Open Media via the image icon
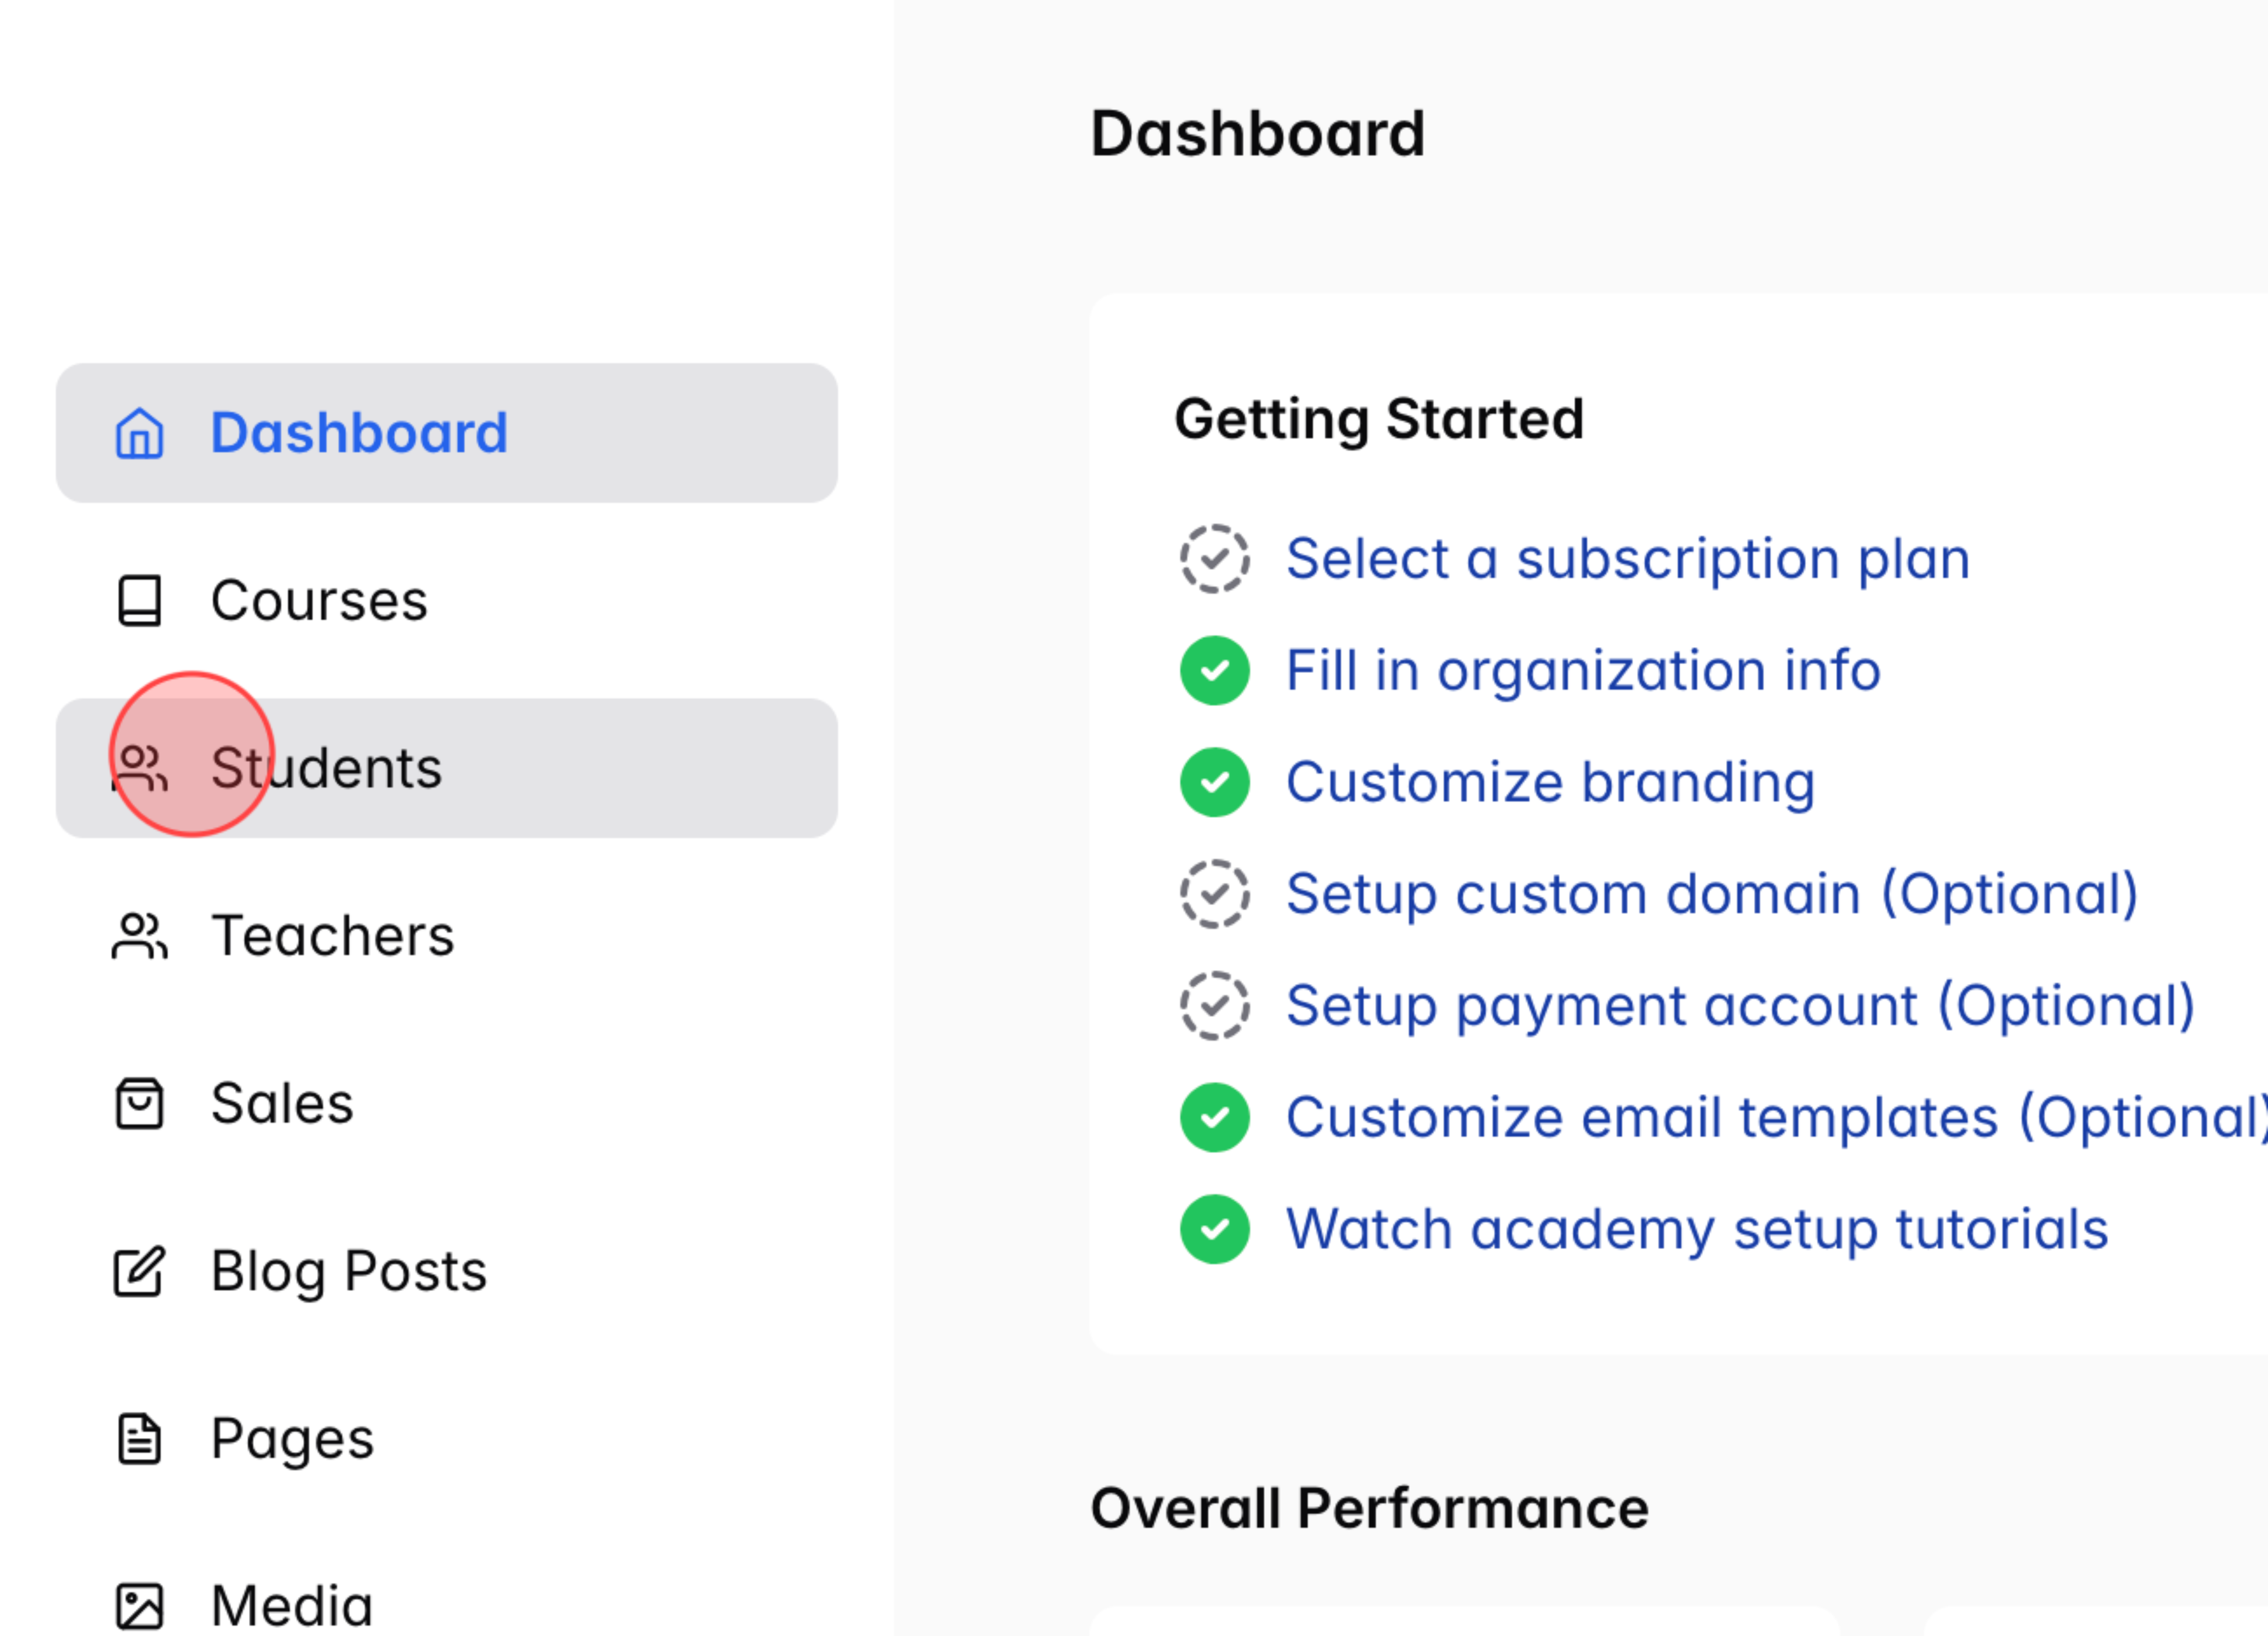The height and width of the screenshot is (1636, 2268). [x=140, y=1601]
